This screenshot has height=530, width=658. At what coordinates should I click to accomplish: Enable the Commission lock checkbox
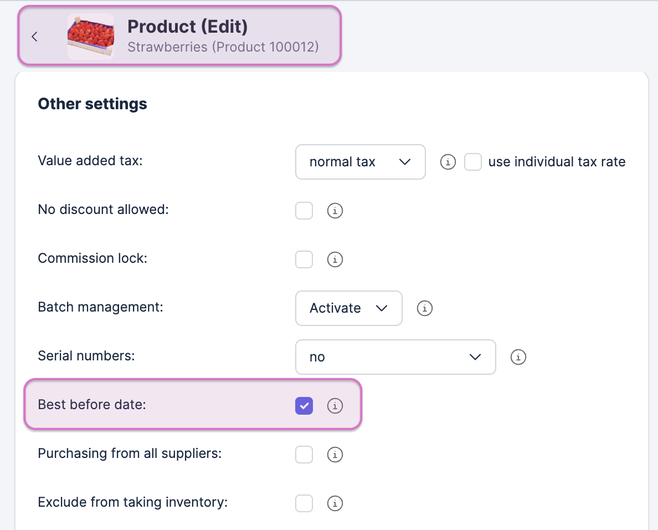304,259
